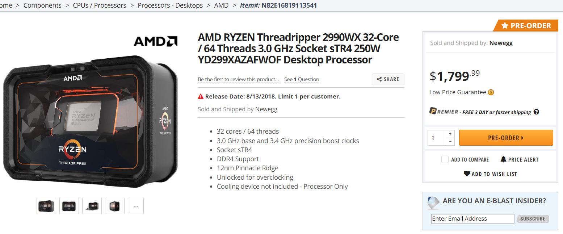This screenshot has width=563, height=234.
Task: Increase quantity with the plus stepper
Action: point(450,134)
